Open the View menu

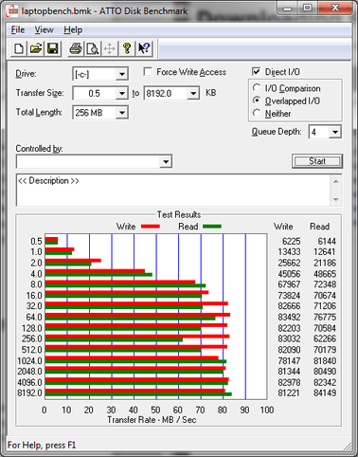tap(44, 29)
